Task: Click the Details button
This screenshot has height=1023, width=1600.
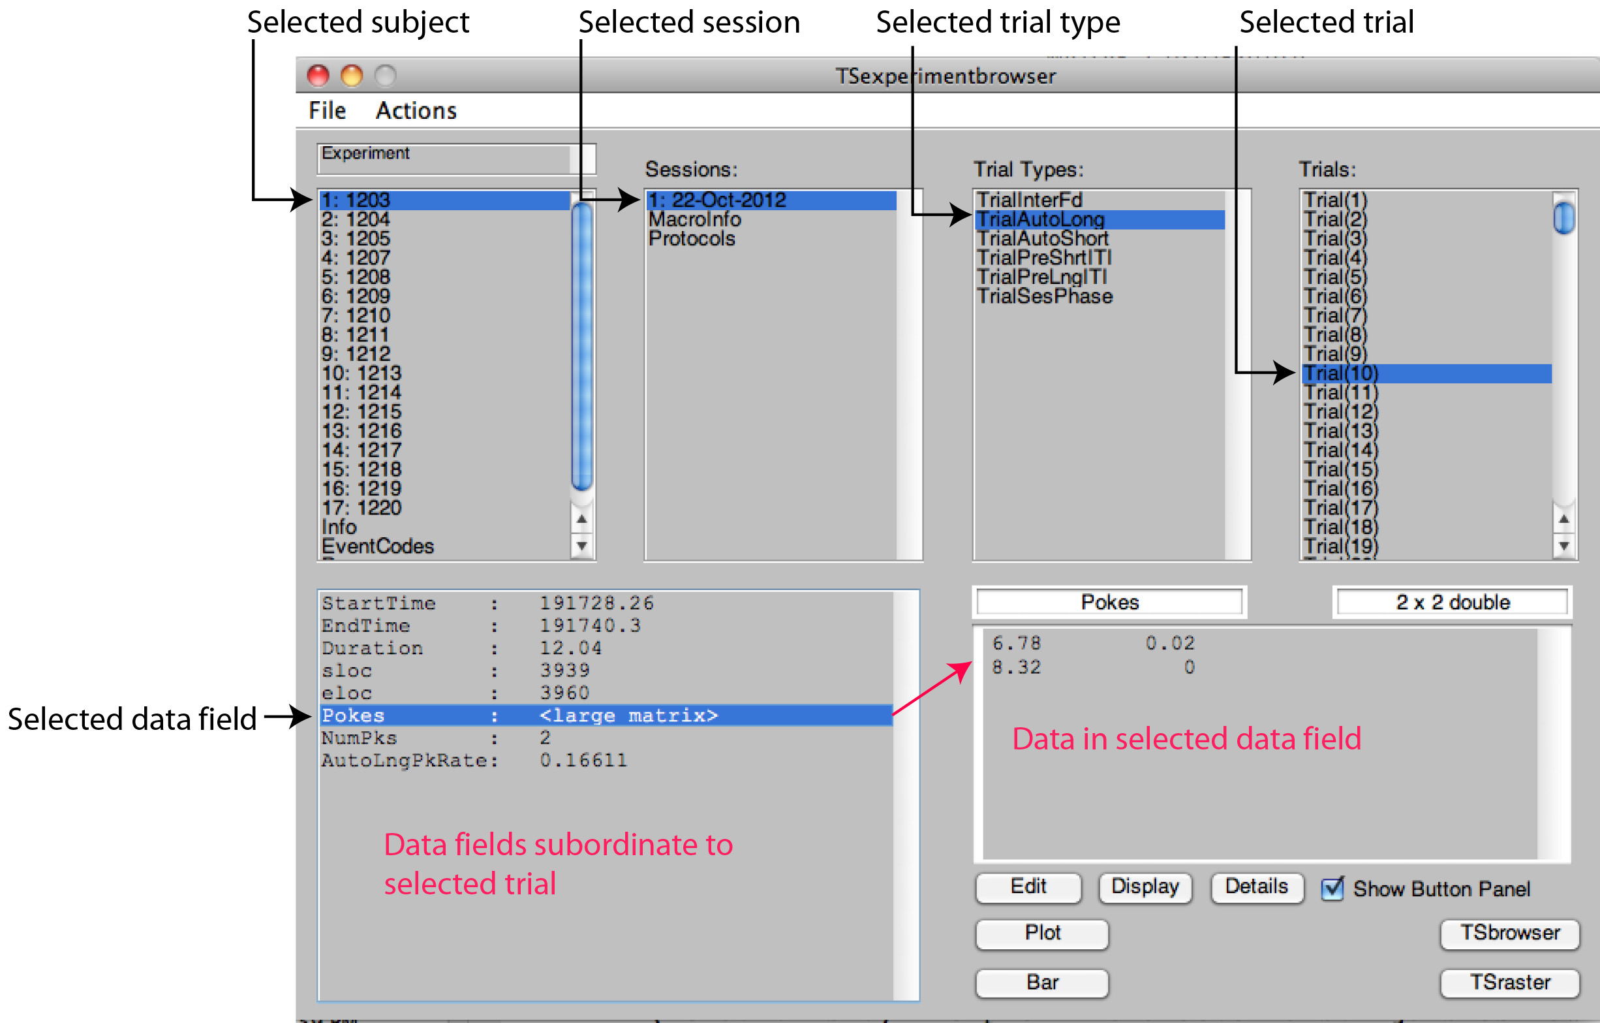Action: [x=1257, y=887]
